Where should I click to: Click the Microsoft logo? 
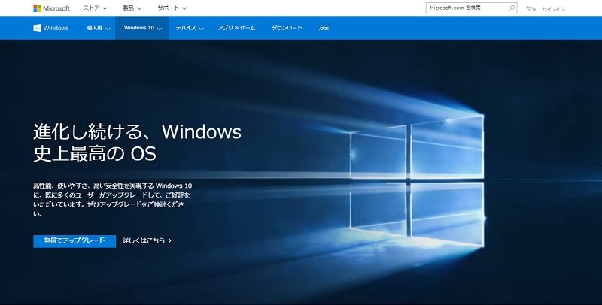click(51, 8)
